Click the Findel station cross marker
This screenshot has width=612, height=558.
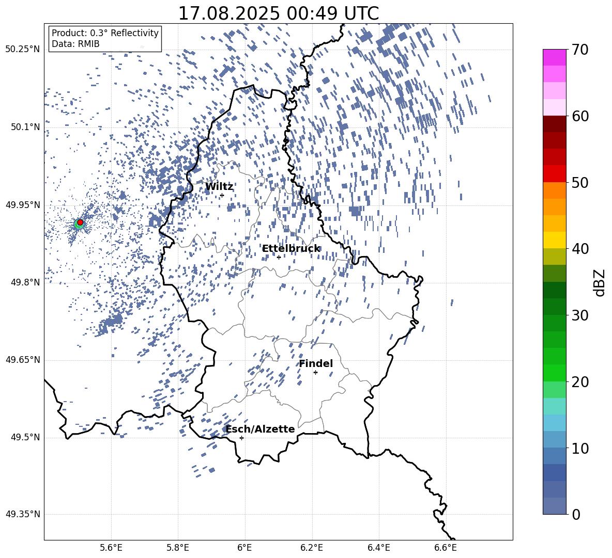coord(315,373)
